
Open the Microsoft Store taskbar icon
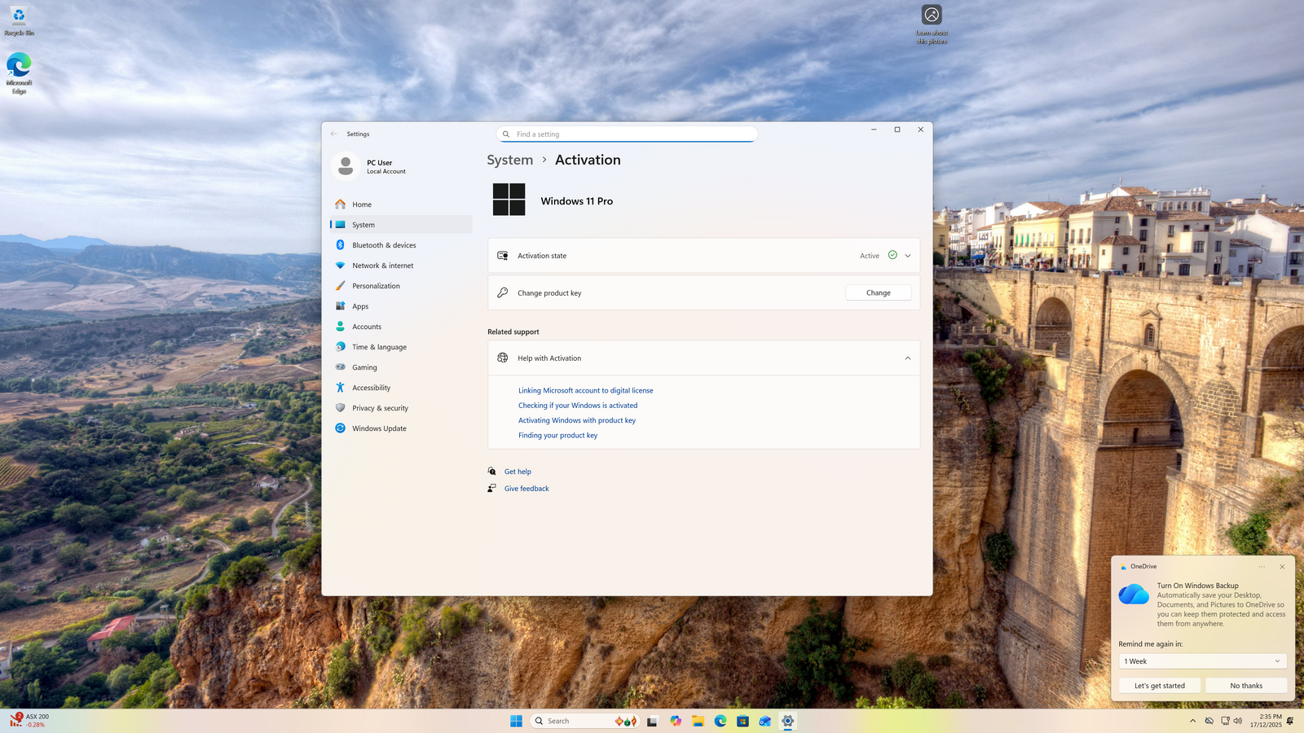[742, 721]
